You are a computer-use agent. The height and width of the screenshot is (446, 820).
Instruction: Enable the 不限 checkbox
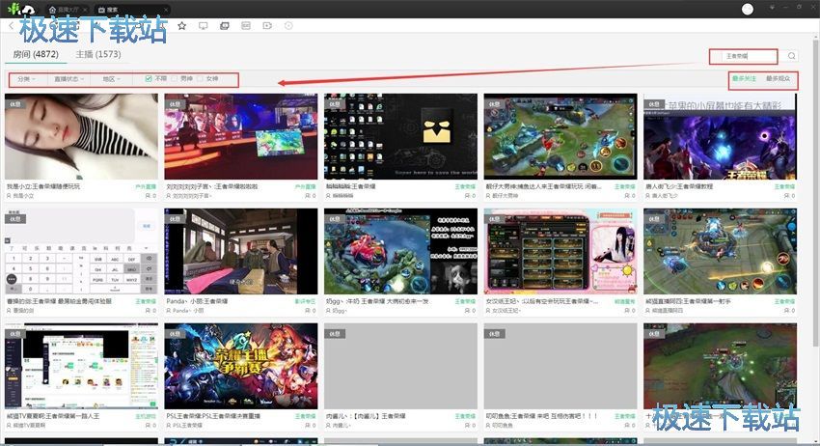(x=149, y=78)
